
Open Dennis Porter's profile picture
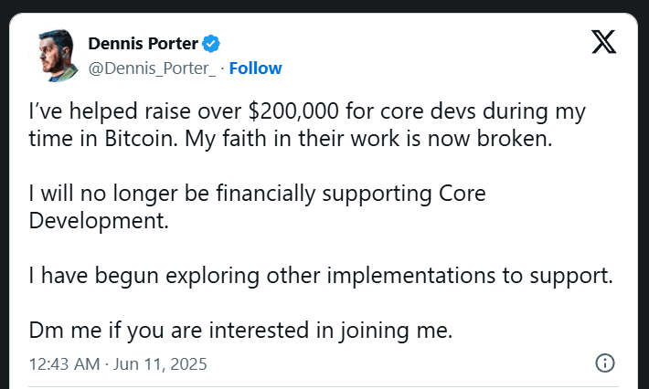pos(57,55)
